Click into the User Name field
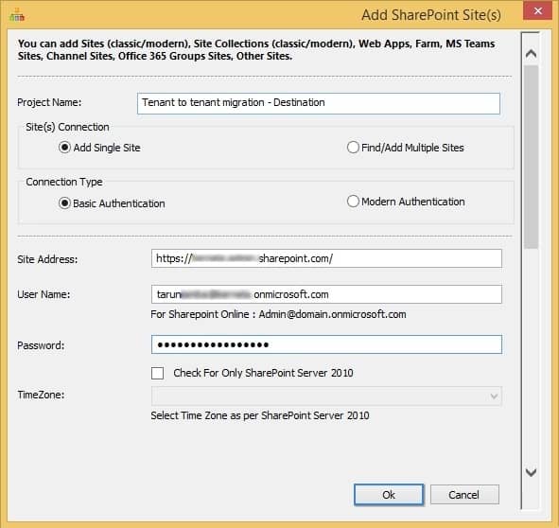This screenshot has height=528, width=559. pos(326,294)
